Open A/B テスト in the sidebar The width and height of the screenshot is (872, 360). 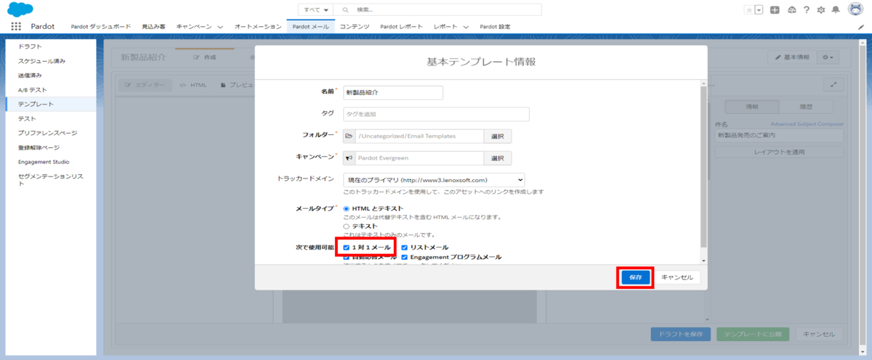click(x=33, y=90)
